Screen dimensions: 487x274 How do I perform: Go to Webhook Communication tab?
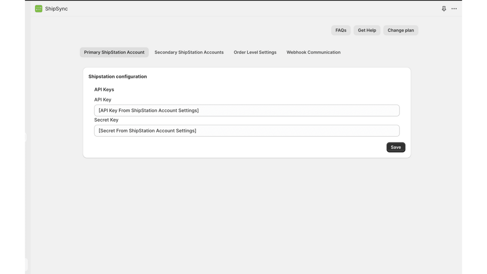(314, 52)
